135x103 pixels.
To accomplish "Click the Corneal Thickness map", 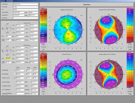I will [x=68, y=74].
